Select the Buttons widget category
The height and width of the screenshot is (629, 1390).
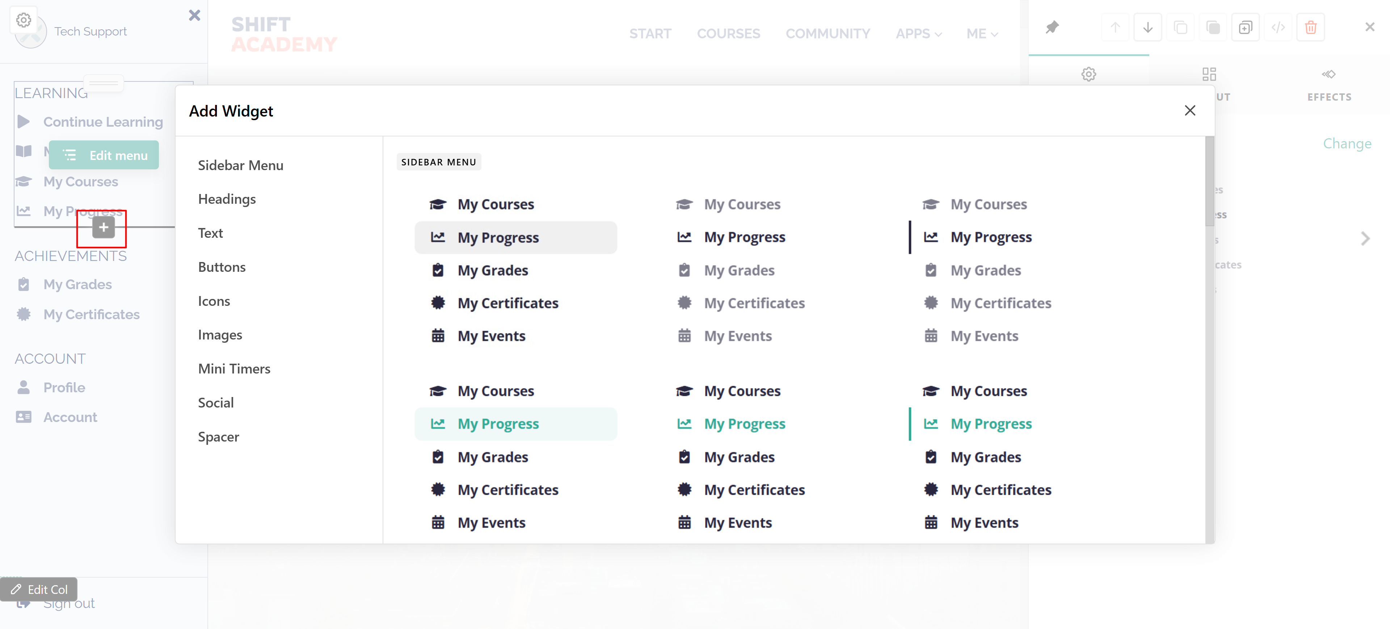(x=222, y=267)
